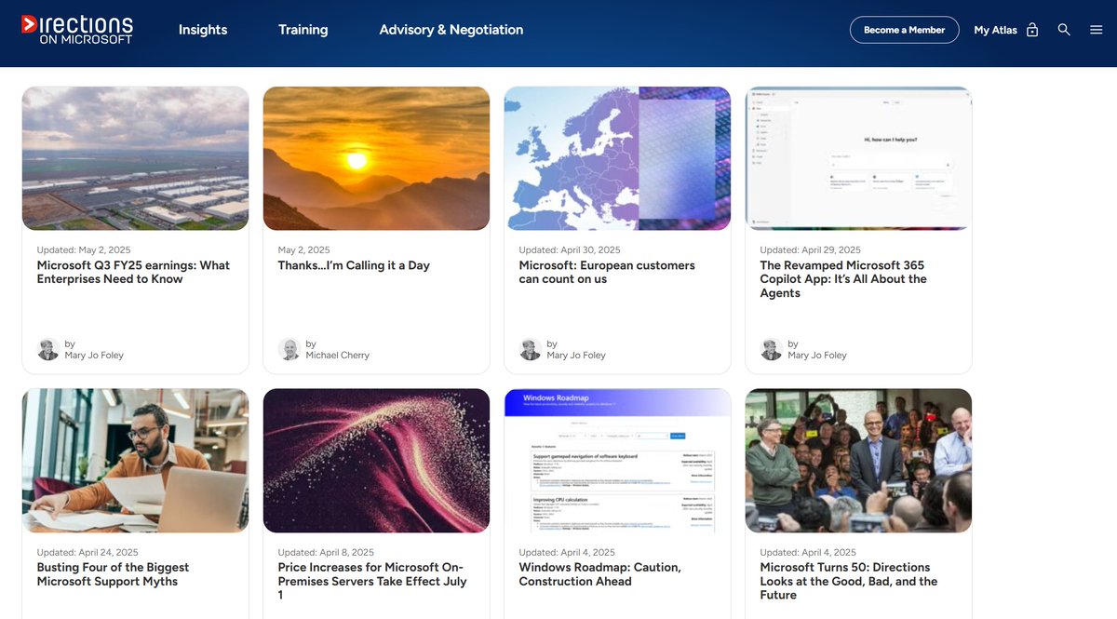The image size is (1117, 619).
Task: Click the Become a Member button
Action: 905,30
